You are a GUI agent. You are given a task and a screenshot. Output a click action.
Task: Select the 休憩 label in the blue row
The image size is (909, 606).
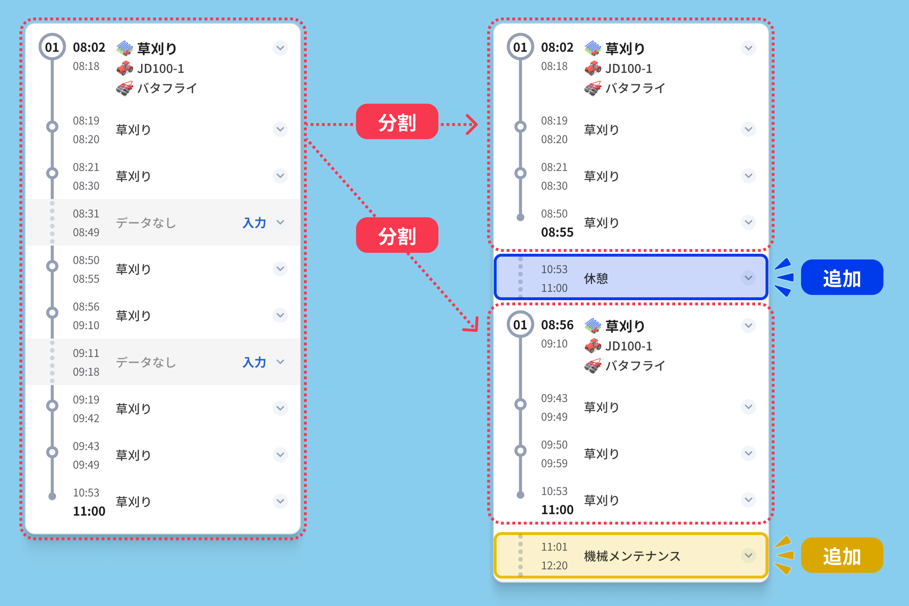[596, 278]
